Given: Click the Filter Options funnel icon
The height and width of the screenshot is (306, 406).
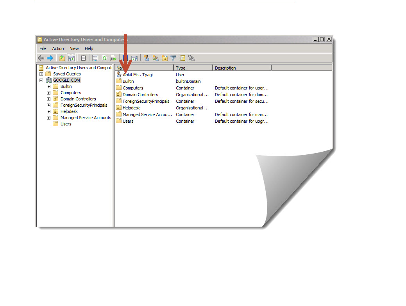Looking at the screenshot, I should tap(173, 58).
